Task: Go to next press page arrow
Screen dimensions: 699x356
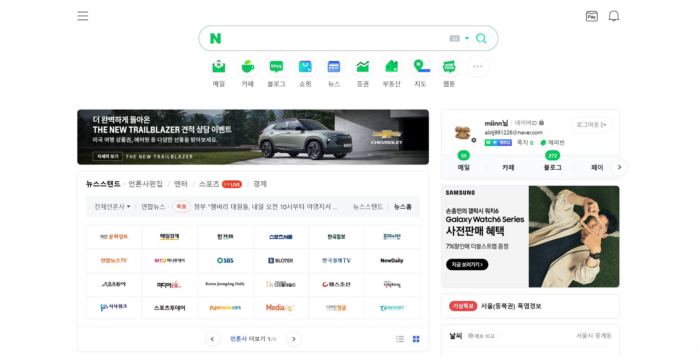Action: click(294, 339)
